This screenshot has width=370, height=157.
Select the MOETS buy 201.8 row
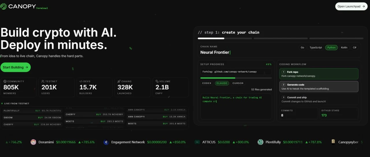click(157, 124)
